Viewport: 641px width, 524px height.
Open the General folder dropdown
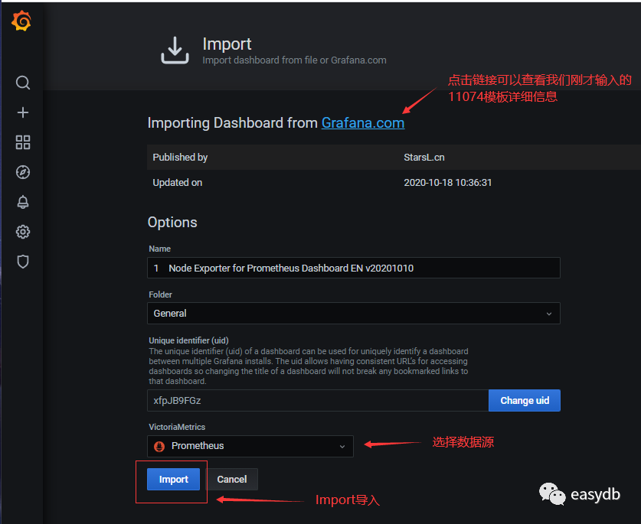click(x=353, y=314)
